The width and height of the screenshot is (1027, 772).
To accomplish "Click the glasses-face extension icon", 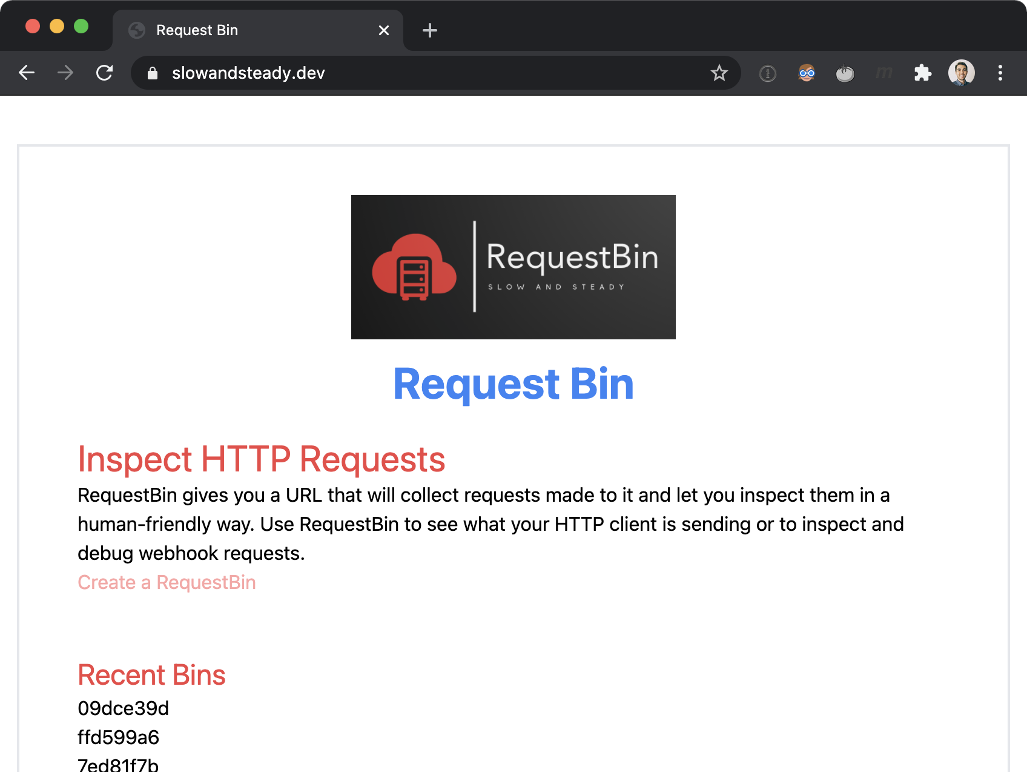I will click(x=806, y=73).
